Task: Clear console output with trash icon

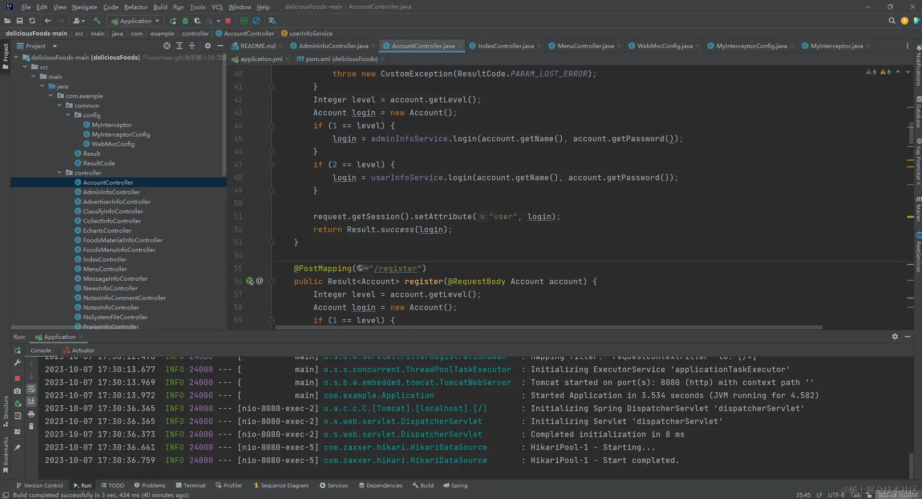Action: click(x=31, y=426)
